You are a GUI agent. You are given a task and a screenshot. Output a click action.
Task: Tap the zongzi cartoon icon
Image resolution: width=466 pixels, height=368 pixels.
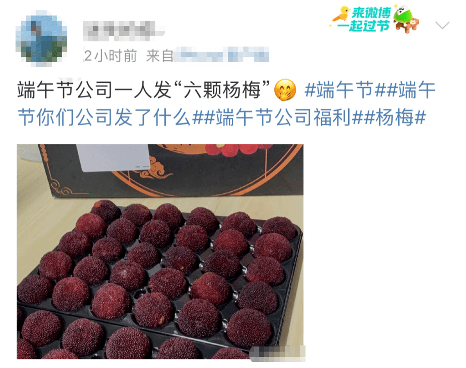click(x=406, y=19)
